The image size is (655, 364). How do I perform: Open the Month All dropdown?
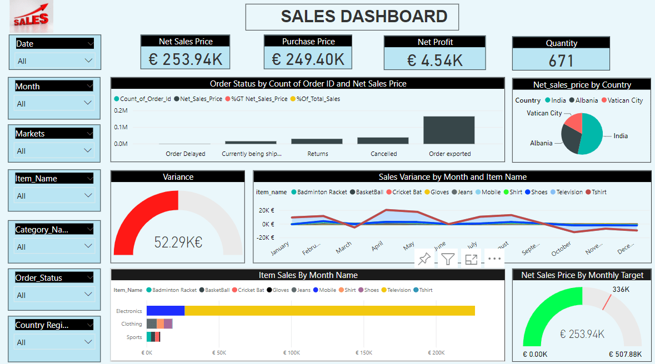[x=54, y=104]
